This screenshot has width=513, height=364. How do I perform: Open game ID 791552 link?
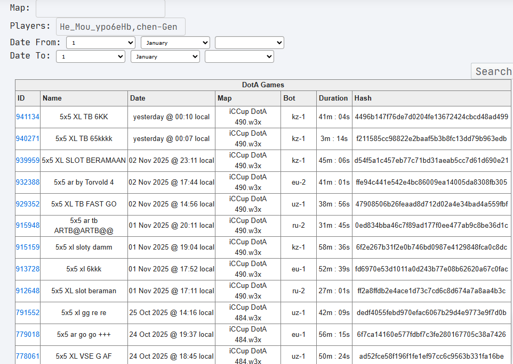click(x=28, y=313)
